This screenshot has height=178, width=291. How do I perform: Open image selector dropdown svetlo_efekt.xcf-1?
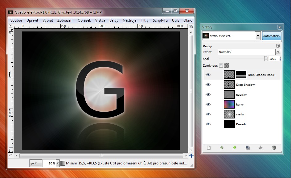tap(258, 36)
